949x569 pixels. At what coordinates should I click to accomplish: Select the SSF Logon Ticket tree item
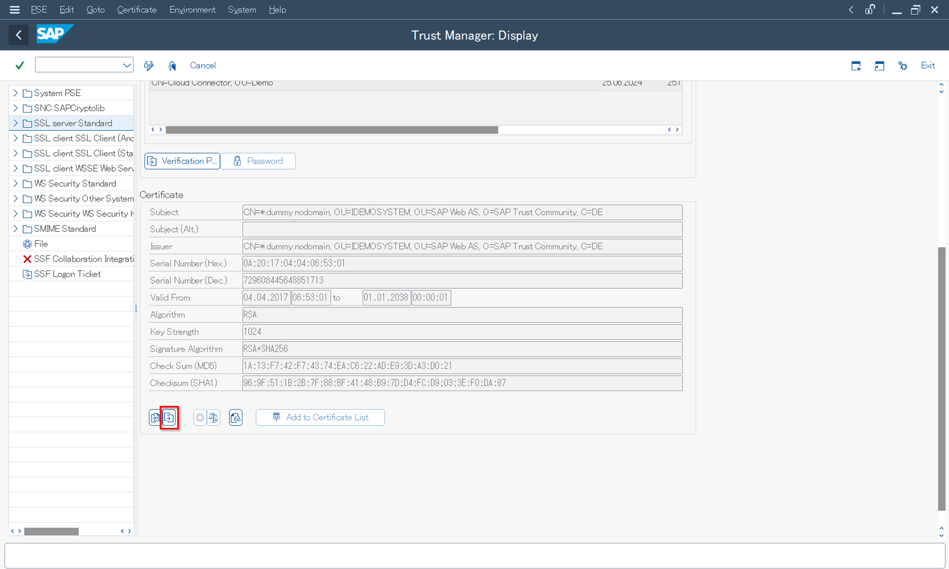[67, 274]
